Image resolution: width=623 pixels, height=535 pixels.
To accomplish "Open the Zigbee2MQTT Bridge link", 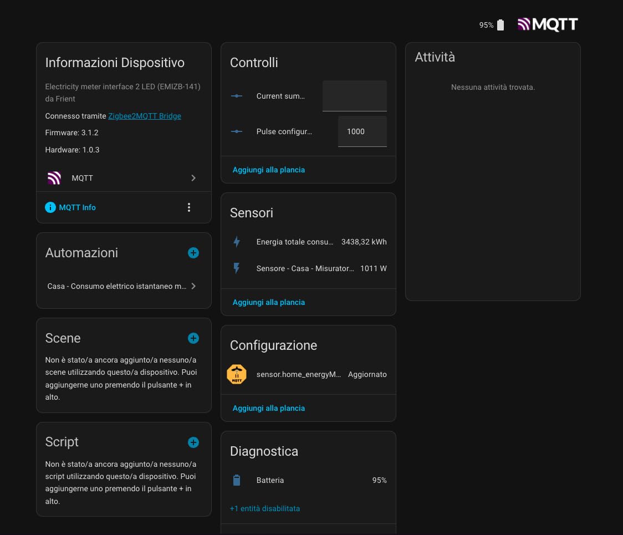I will [x=145, y=116].
